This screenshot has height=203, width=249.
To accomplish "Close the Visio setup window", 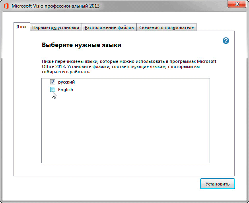I will (x=237, y=4).
